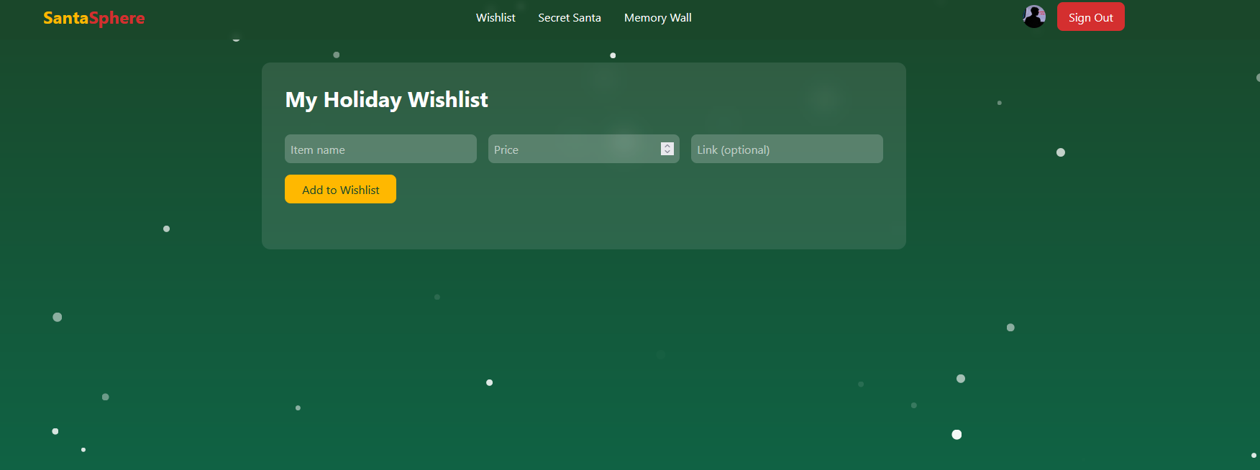
Task: Click empty area below Add to Wishlist
Action: pos(583,226)
